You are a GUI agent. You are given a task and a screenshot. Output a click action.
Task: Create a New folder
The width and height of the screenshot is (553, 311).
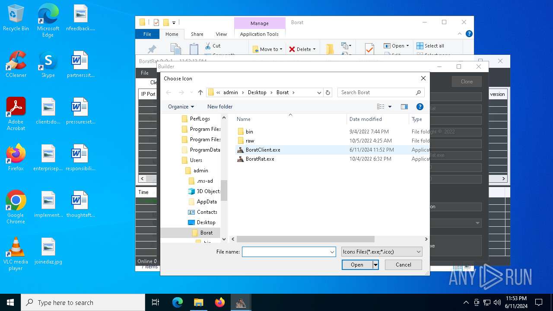pyautogui.click(x=220, y=107)
